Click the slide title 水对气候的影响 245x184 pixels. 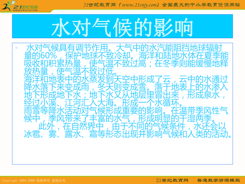[x=122, y=27]
